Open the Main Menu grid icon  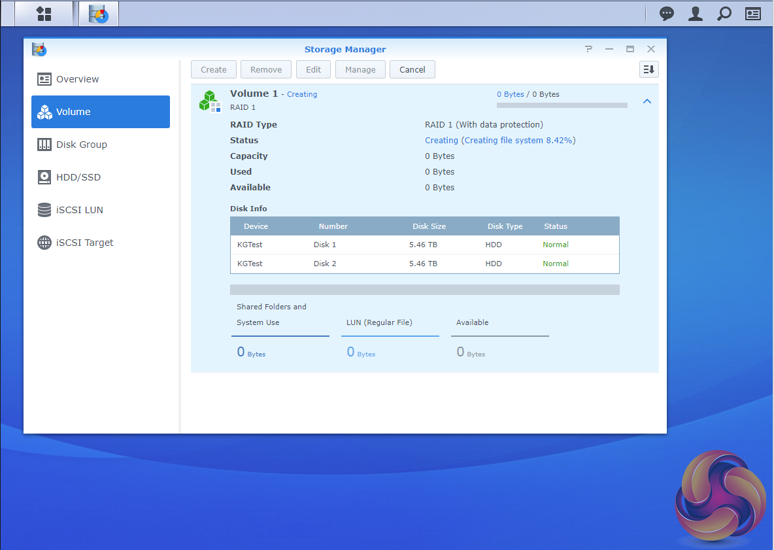pos(44,14)
